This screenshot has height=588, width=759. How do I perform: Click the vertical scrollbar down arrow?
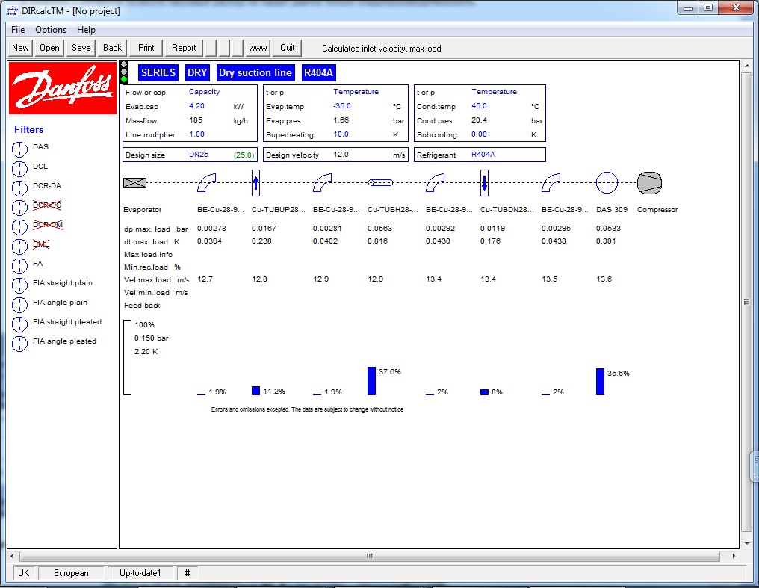click(747, 543)
